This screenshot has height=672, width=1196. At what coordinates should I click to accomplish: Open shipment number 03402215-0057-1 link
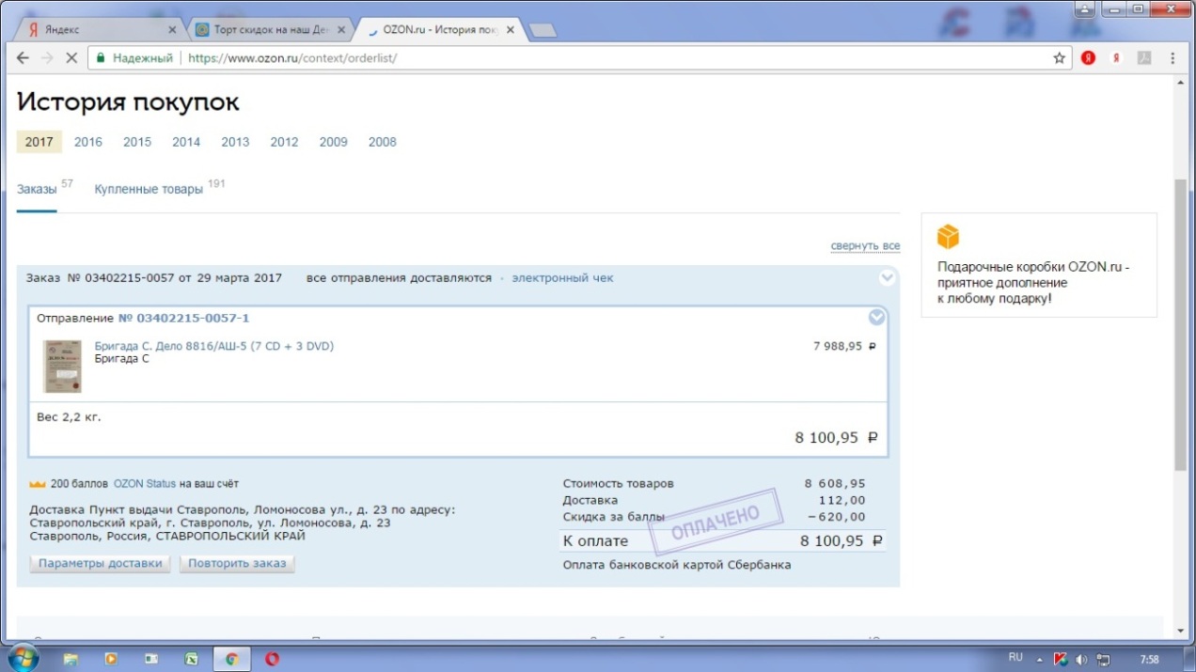point(184,319)
